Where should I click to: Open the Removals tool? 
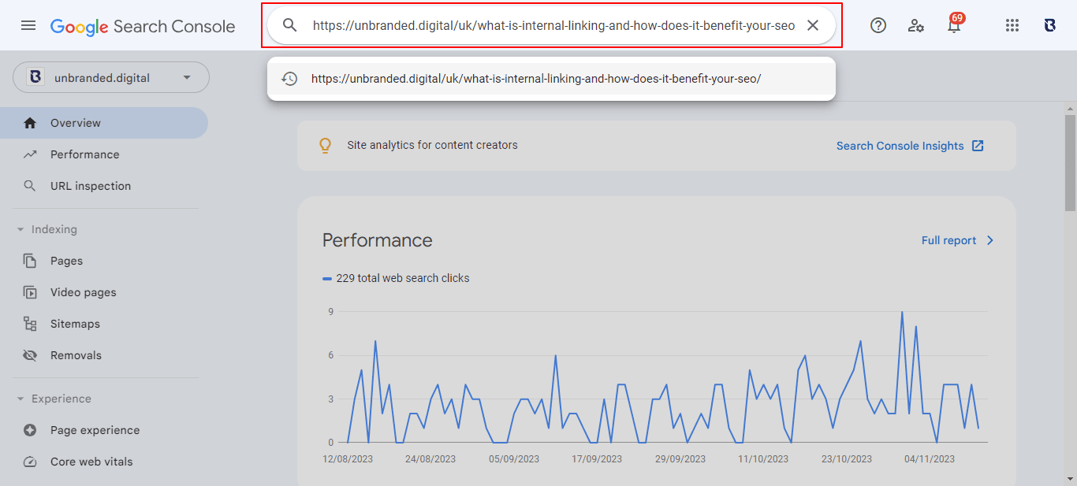coord(104,355)
